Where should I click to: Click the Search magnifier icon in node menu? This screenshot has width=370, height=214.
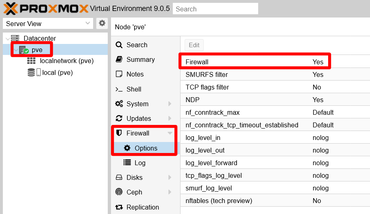pos(119,45)
